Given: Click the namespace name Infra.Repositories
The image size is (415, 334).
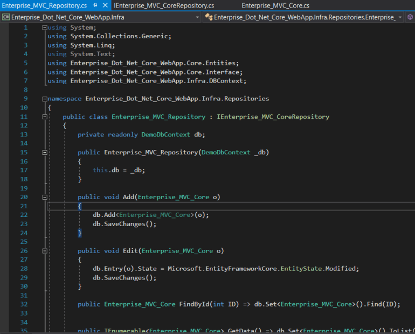Looking at the screenshot, I should click(x=177, y=99).
